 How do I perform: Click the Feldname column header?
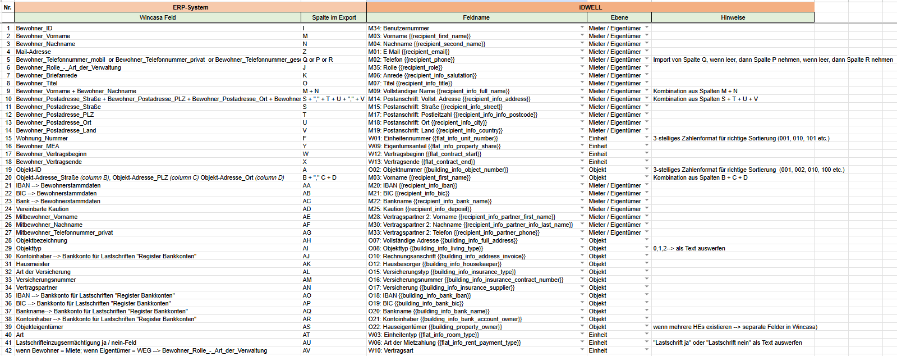476,17
